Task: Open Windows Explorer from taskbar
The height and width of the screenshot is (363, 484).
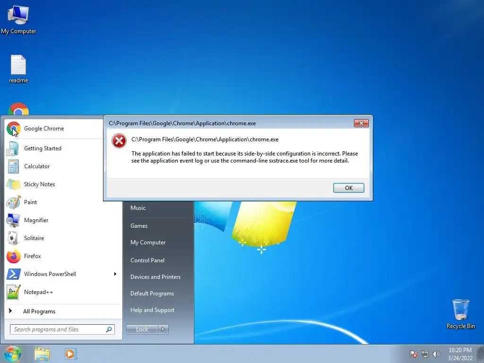Action: click(x=42, y=354)
